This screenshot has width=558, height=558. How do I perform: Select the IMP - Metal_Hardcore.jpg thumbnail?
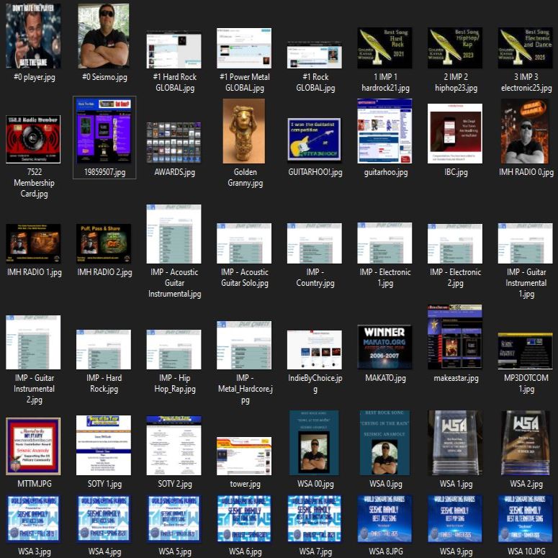pyautogui.click(x=244, y=345)
